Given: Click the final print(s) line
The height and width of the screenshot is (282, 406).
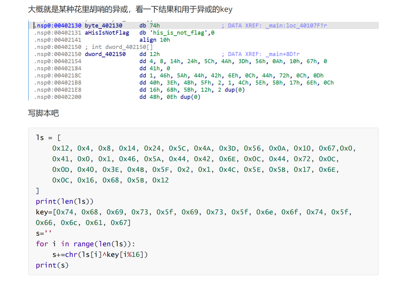Looking at the screenshot, I should click(52, 265).
